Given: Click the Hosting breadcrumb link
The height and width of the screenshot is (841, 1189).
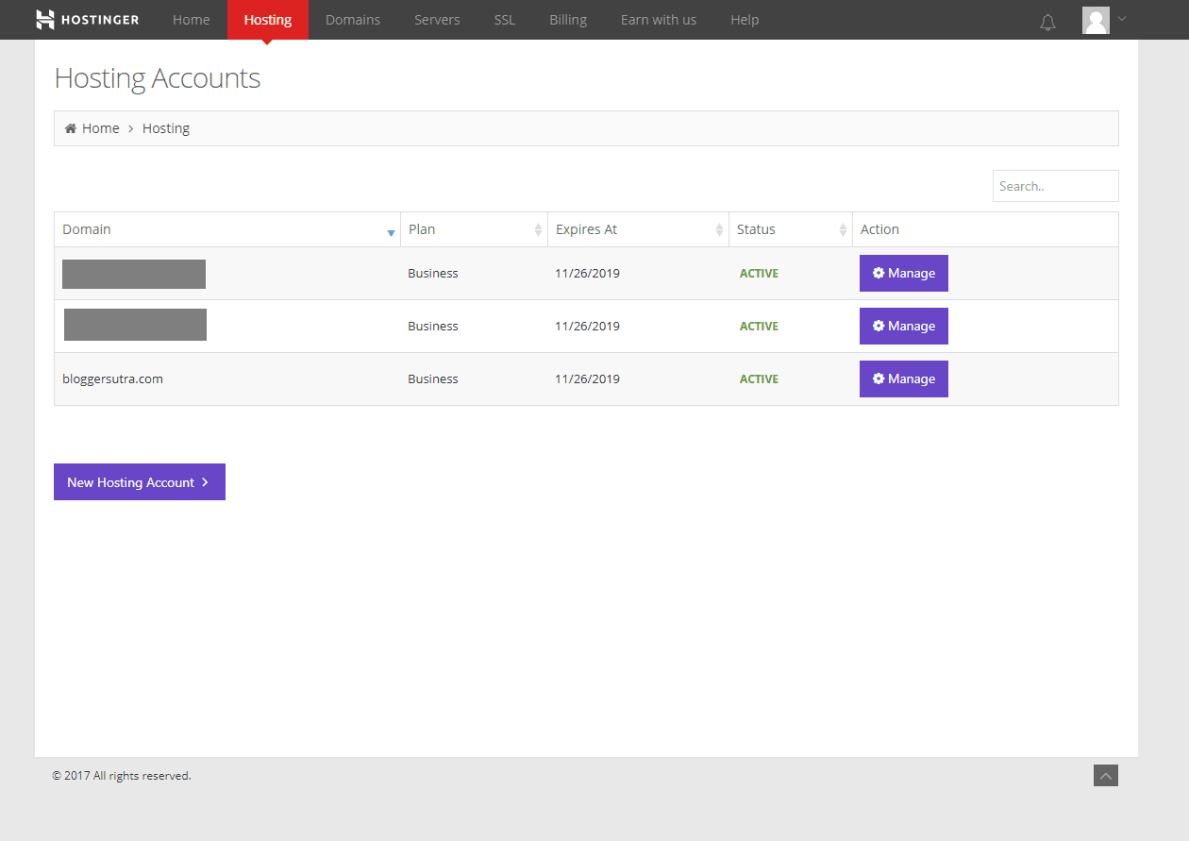Looking at the screenshot, I should click(x=166, y=128).
